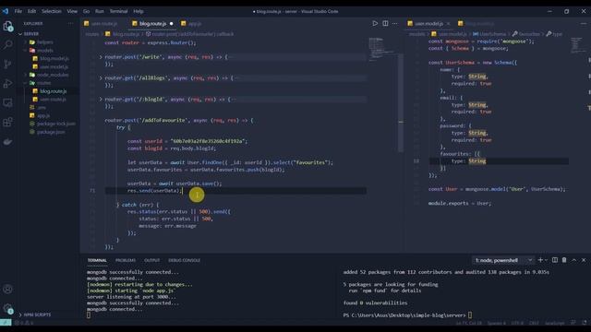Image resolution: width=591 pixels, height=332 pixels.
Task: Open blog.model.js in the explorer
Action: [54, 58]
